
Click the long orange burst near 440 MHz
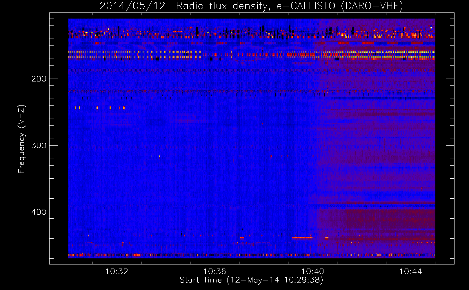pos(302,238)
